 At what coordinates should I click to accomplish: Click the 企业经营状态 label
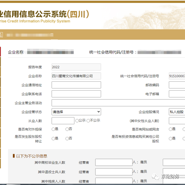[32, 112]
